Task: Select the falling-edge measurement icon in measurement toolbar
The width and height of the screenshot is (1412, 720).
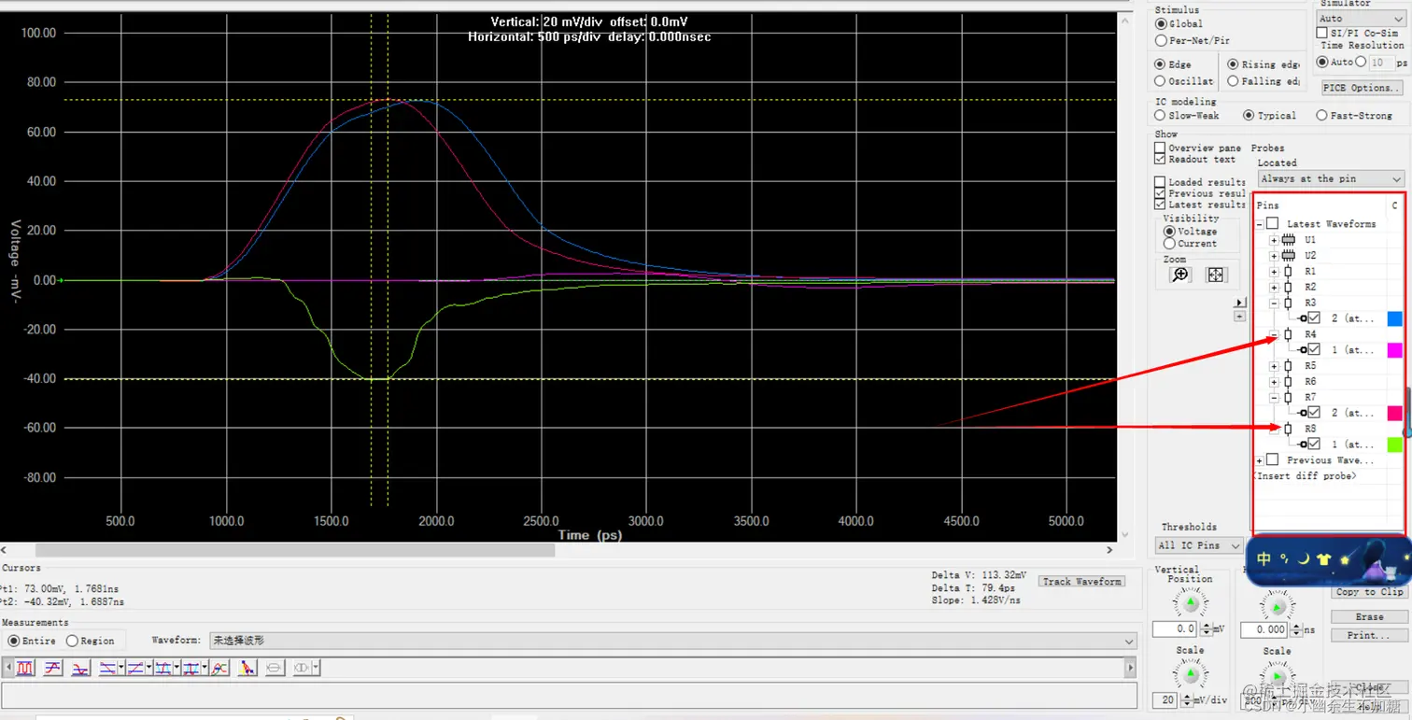Action: pos(80,668)
